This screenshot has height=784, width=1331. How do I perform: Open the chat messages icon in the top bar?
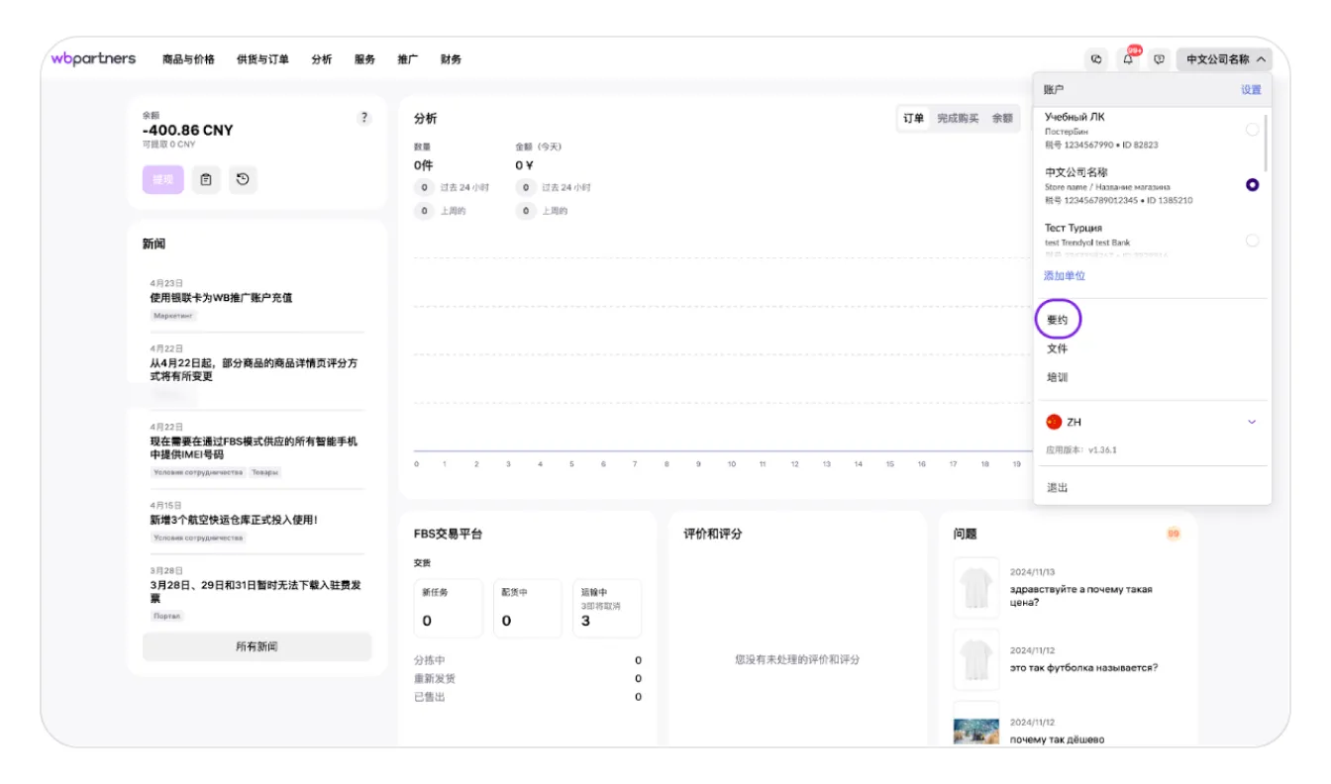1095,59
